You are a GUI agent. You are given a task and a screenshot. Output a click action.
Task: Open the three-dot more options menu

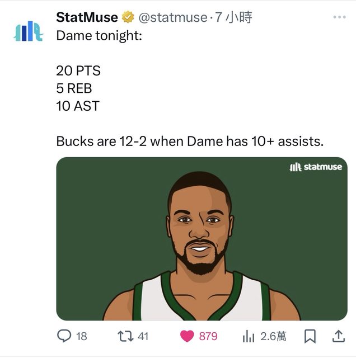click(339, 17)
